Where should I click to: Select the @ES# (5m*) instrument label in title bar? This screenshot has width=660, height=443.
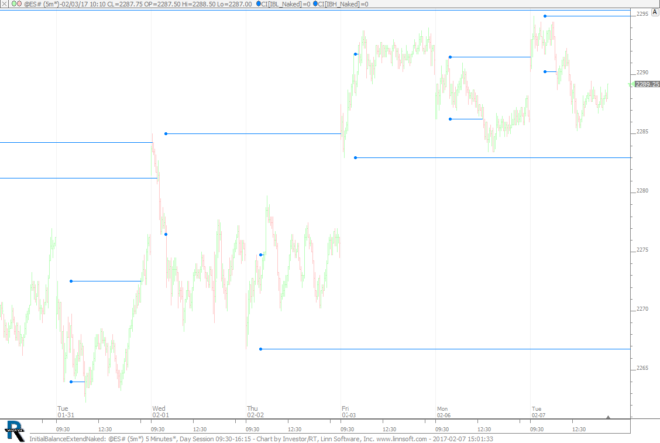[x=42, y=4]
